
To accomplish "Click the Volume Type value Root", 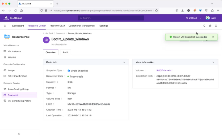I will pyautogui.click(x=70, y=99).
